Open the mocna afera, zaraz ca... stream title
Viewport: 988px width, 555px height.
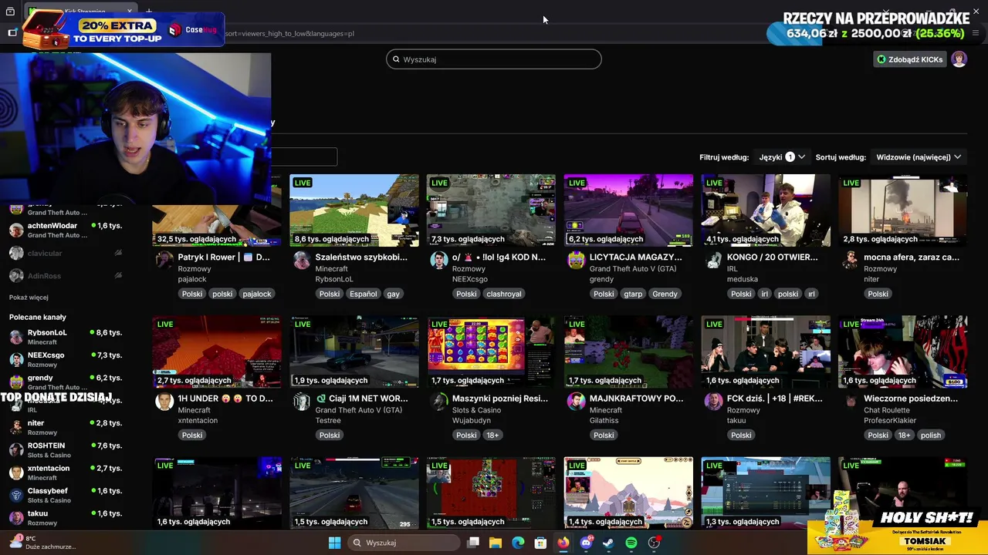point(912,257)
